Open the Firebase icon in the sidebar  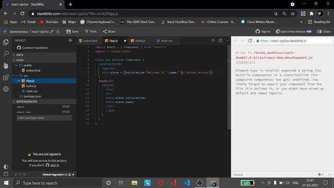(6, 65)
